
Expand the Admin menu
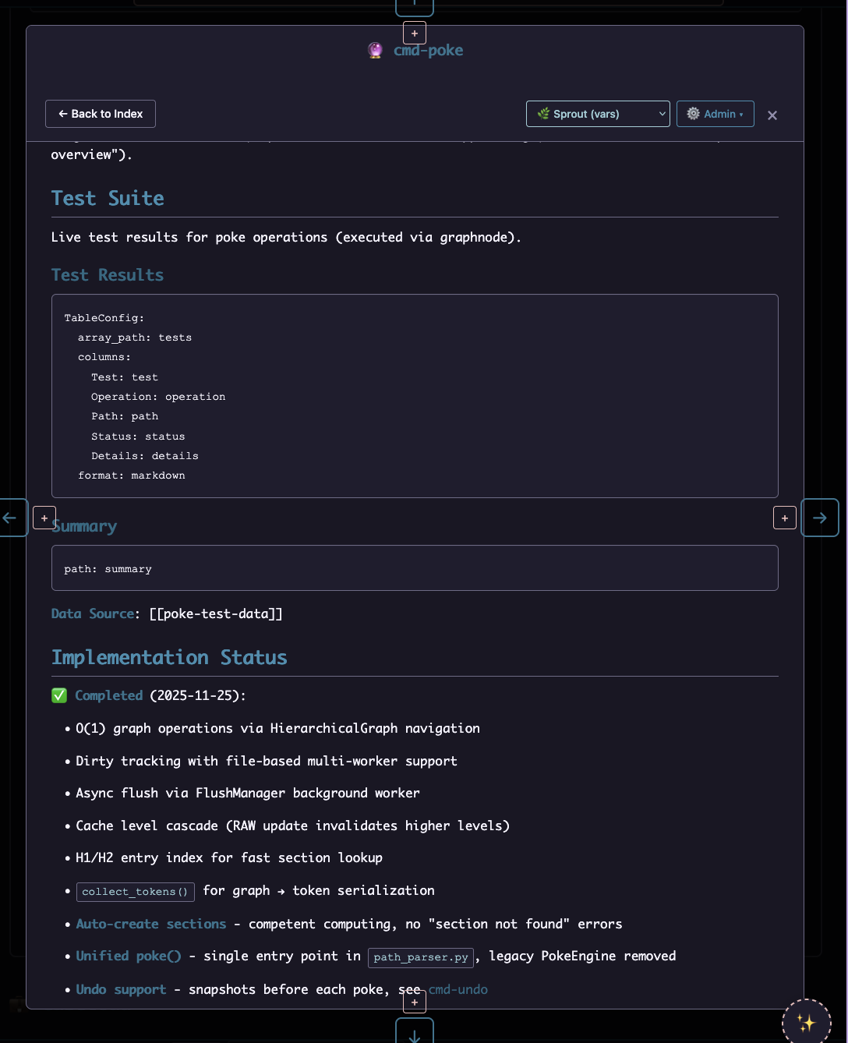coord(715,114)
